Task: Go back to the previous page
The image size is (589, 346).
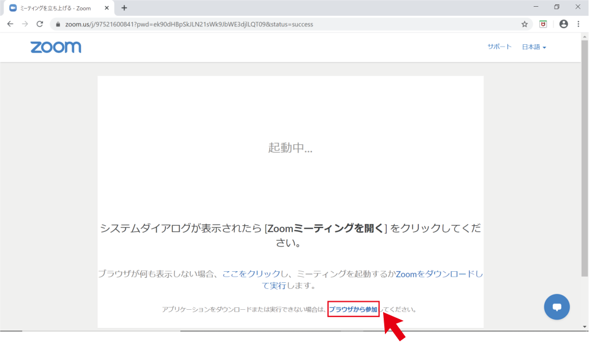Action: (x=10, y=24)
